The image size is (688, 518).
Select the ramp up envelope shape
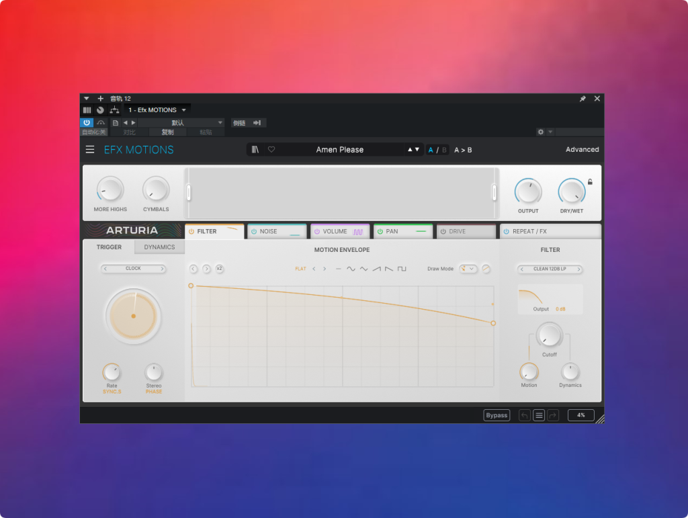pos(376,269)
